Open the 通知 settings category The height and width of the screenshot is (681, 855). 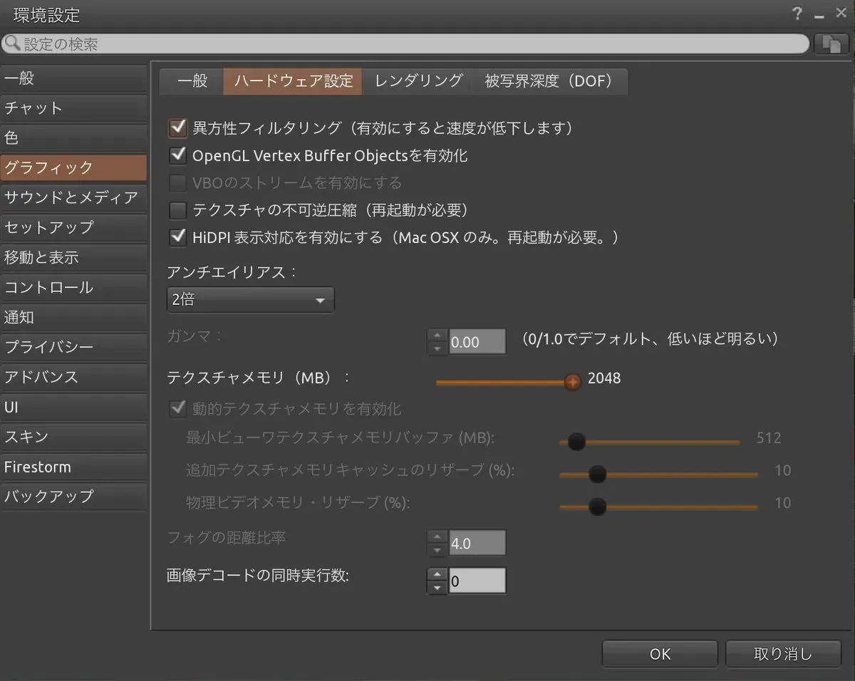[73, 317]
